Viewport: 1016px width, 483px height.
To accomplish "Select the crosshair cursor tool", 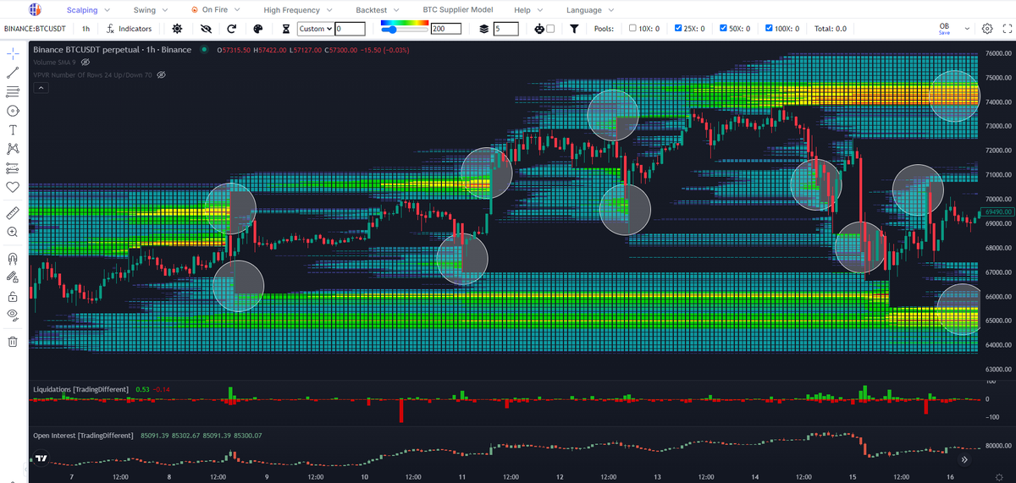I will [x=13, y=52].
